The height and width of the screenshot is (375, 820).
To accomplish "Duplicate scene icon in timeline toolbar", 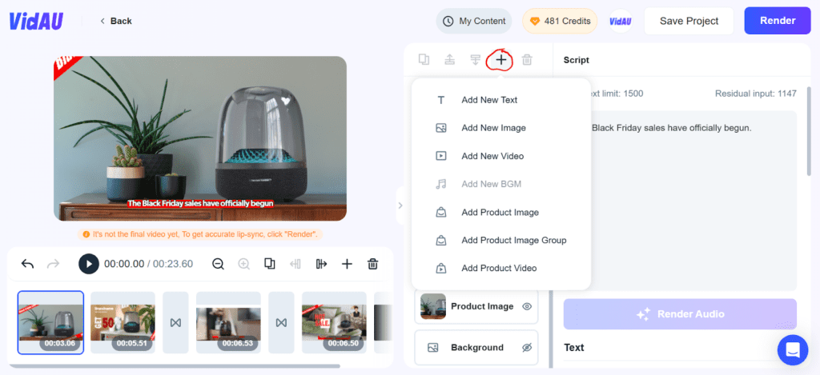I will coord(270,264).
